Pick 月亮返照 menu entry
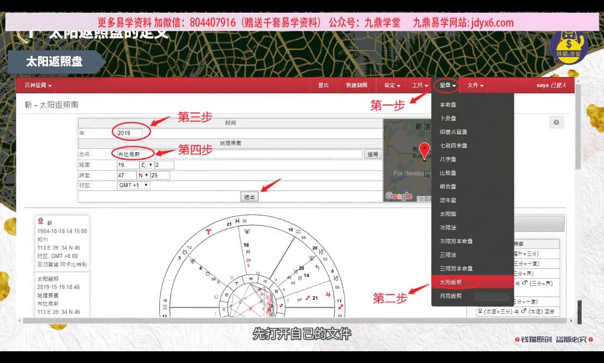This screenshot has height=363, width=604. click(451, 296)
